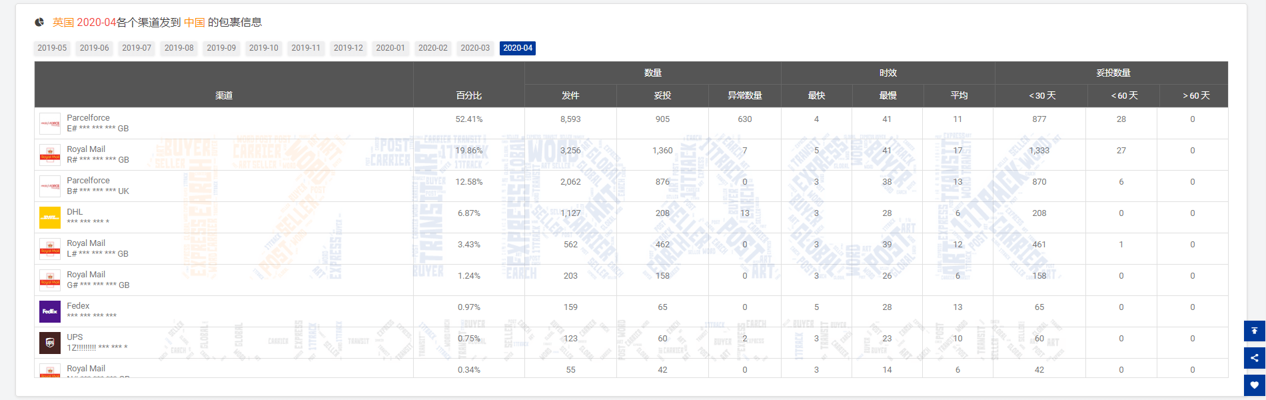Screen dimensions: 1266x400
Task: Click the 妥投数量 group header
Action: [x=1113, y=73]
